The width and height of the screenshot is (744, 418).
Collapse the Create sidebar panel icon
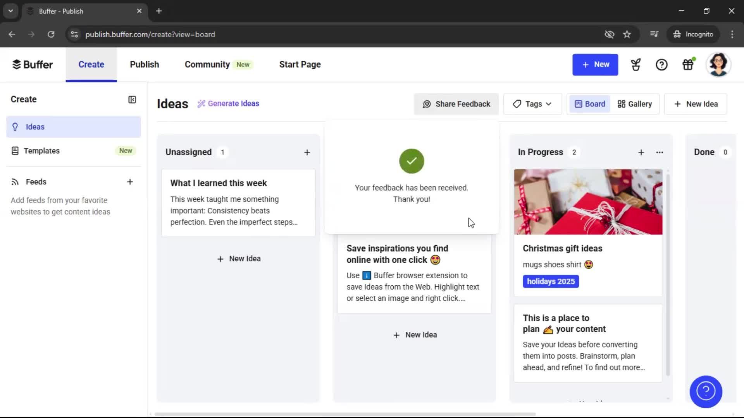pyautogui.click(x=132, y=100)
